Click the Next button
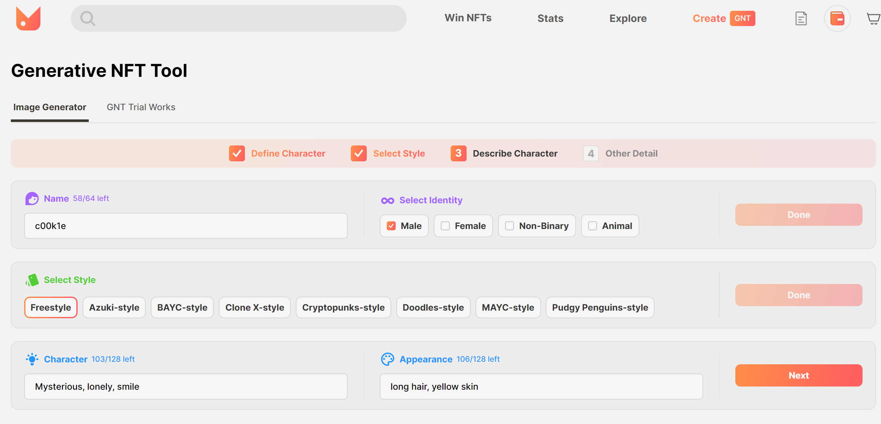Image resolution: width=881 pixels, height=424 pixels. click(x=799, y=375)
